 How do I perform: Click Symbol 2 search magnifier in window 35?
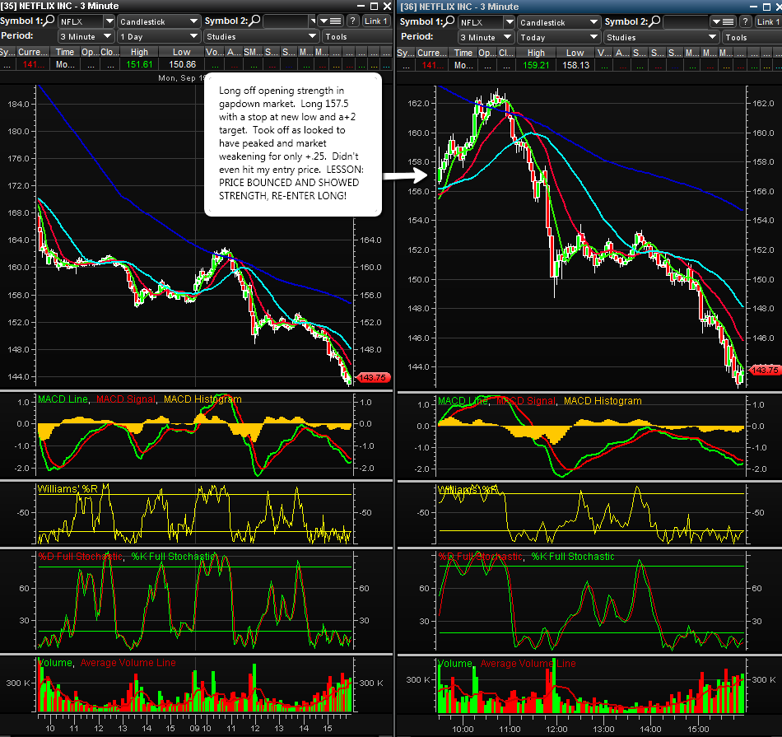[x=254, y=21]
